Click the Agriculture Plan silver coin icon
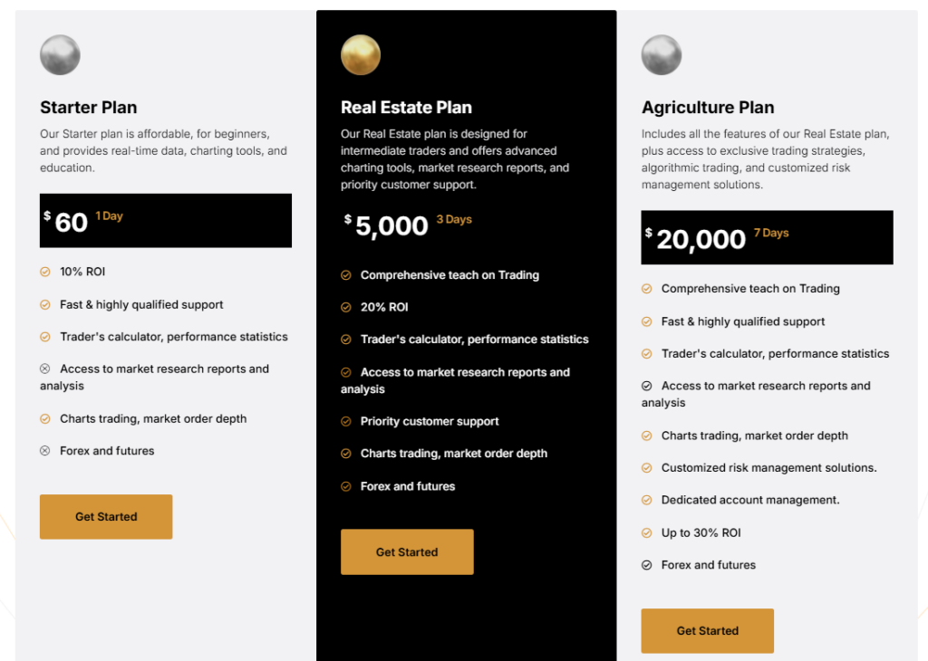This screenshot has width=928, height=661. (x=662, y=55)
